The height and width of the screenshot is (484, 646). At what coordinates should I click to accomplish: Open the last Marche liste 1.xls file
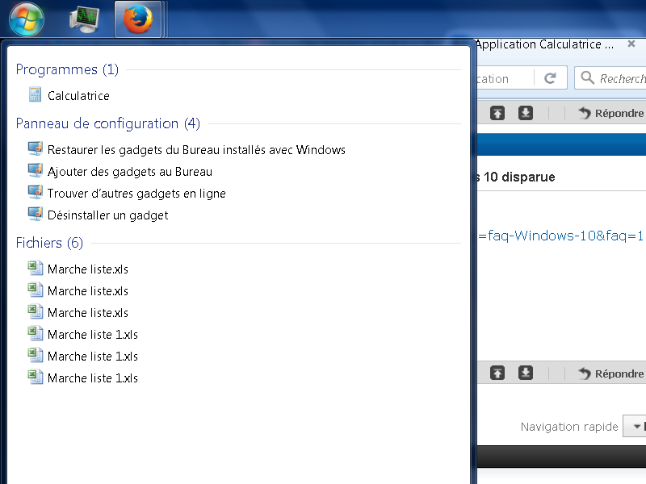(x=93, y=378)
